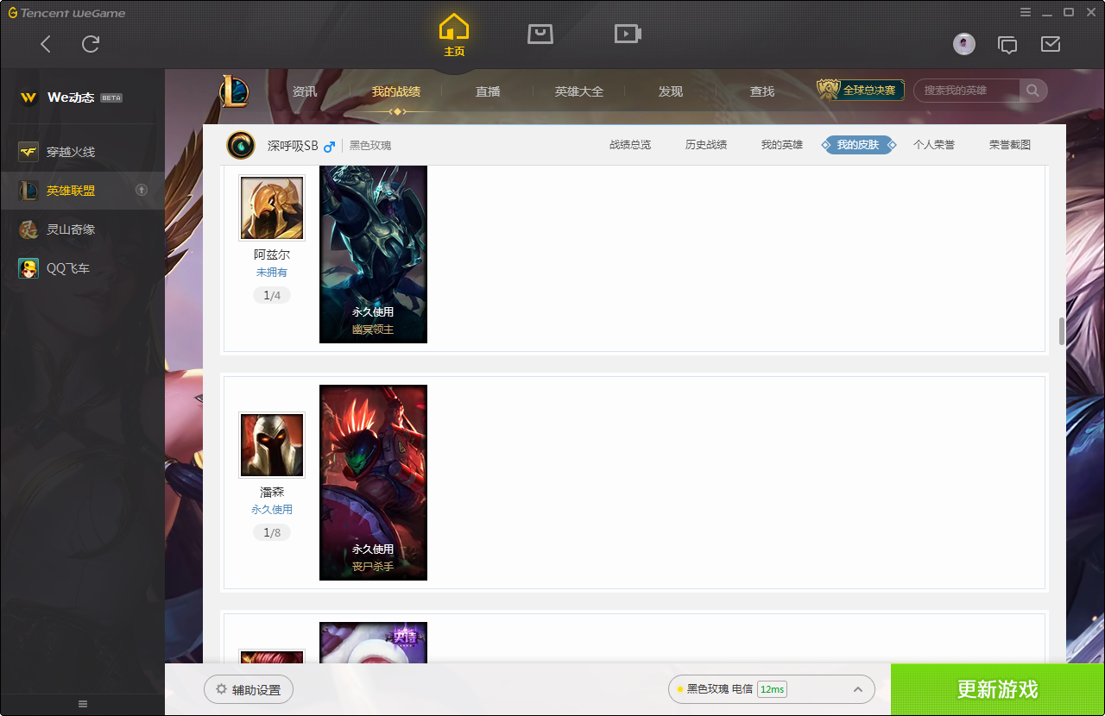The image size is (1105, 716).
Task: Click the skin list vertical scrollbar
Action: click(1062, 331)
